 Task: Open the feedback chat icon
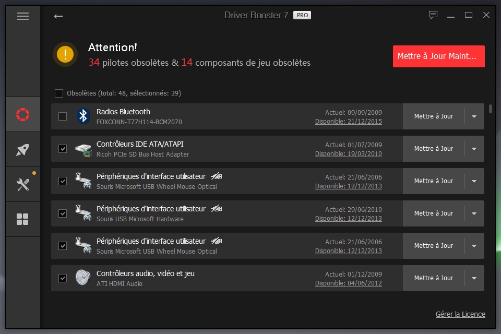(433, 15)
